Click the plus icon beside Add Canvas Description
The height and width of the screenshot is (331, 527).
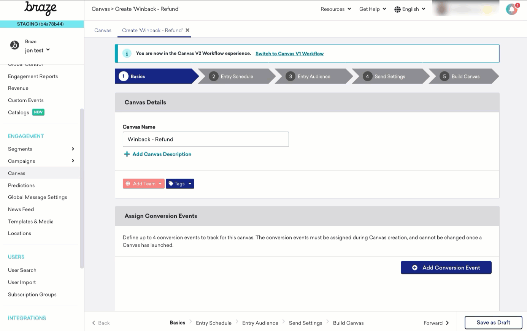click(127, 154)
